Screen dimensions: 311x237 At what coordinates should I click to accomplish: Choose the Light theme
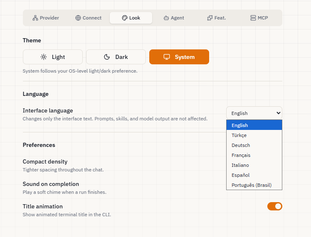point(53,57)
